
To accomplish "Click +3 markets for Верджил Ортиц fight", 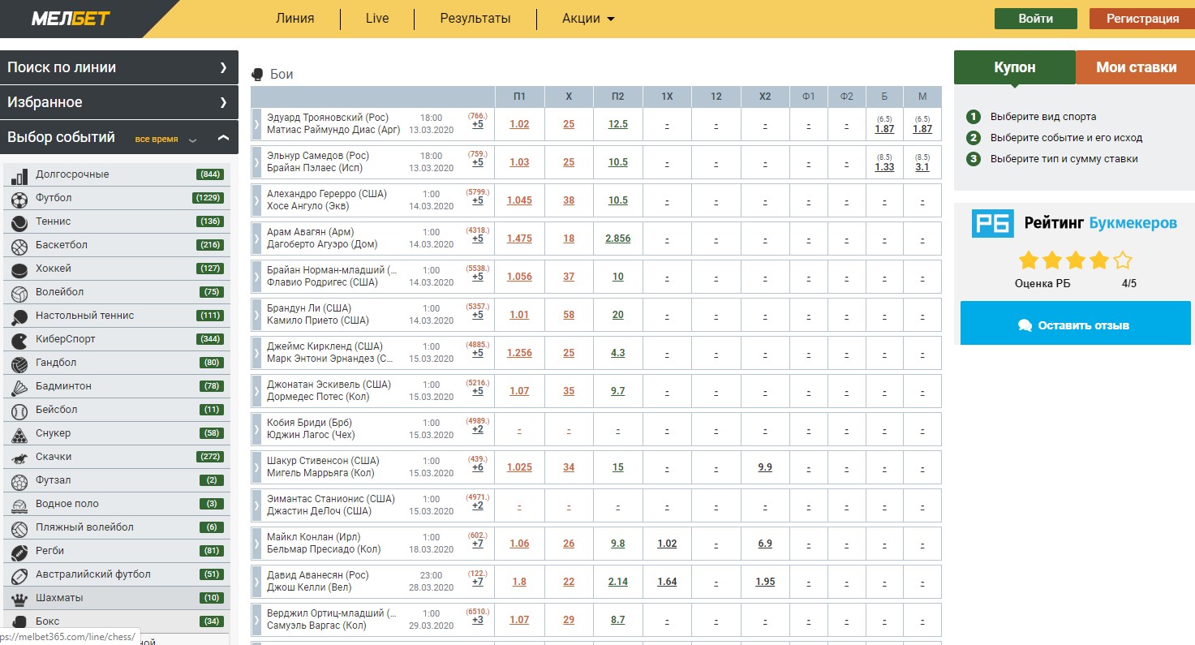I will (x=478, y=620).
